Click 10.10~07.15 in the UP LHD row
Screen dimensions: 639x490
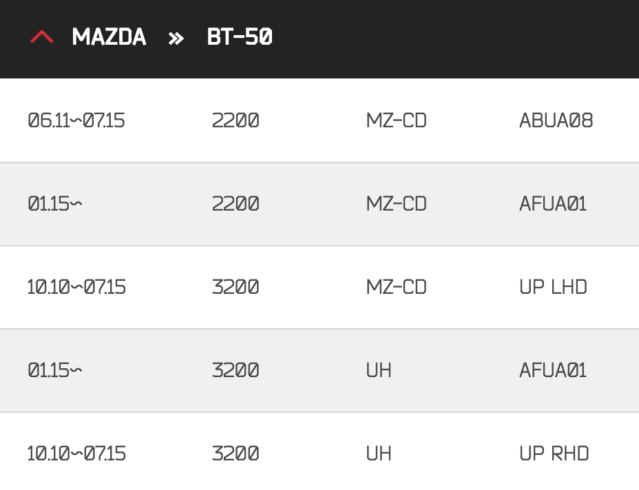pyautogui.click(x=76, y=287)
